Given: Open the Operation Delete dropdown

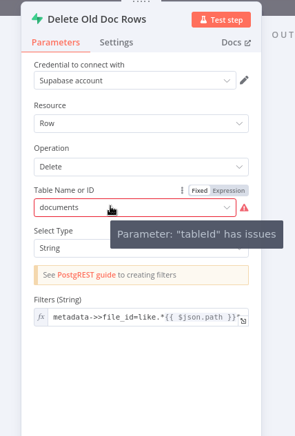Looking at the screenshot, I should tap(141, 167).
